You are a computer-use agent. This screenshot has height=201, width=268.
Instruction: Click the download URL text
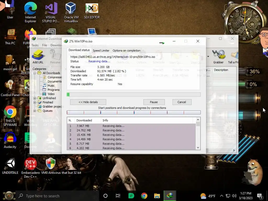click(113, 57)
